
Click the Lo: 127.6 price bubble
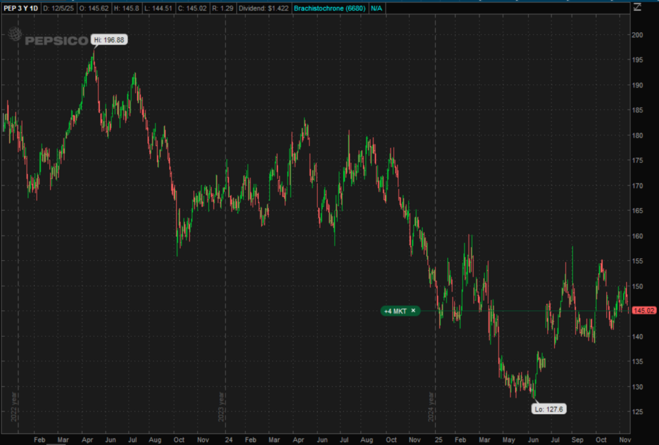[x=548, y=408]
